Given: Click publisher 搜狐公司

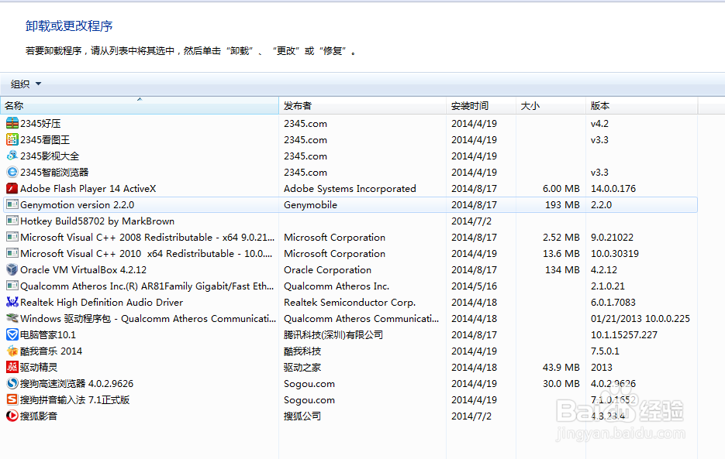Looking at the screenshot, I should click(x=302, y=416).
